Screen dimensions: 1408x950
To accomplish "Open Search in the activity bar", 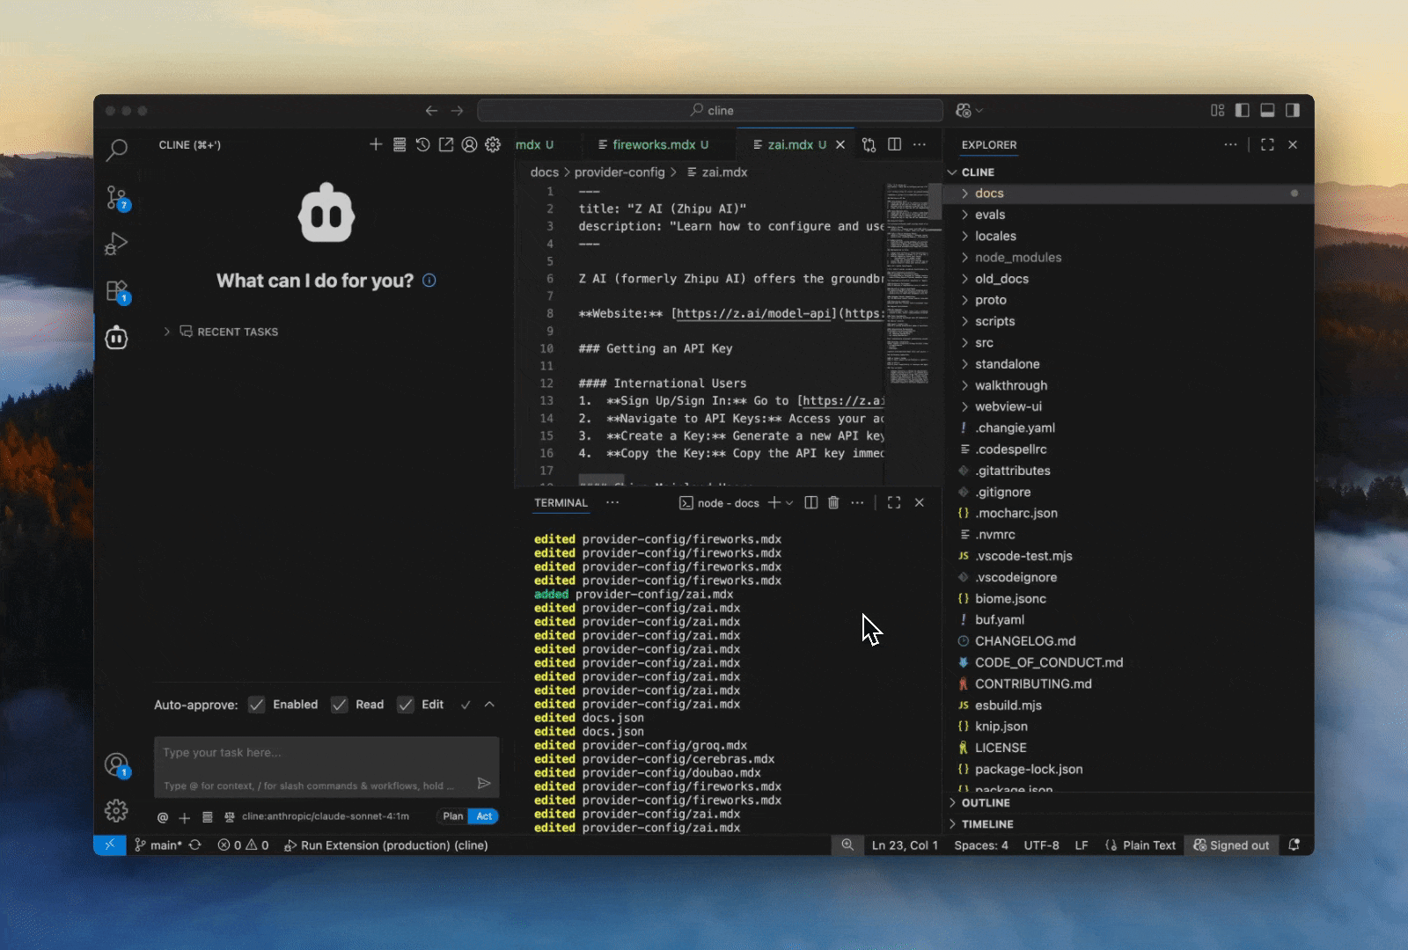I will click(x=116, y=150).
